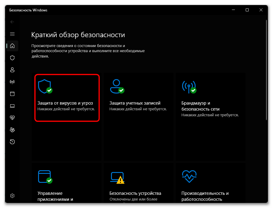
Task: Click 'Никаких действий не требуется' under firewall tile
Action: pyautogui.click(x=210, y=115)
